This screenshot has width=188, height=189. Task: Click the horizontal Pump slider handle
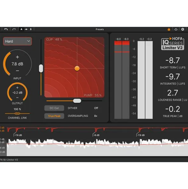point(77,101)
